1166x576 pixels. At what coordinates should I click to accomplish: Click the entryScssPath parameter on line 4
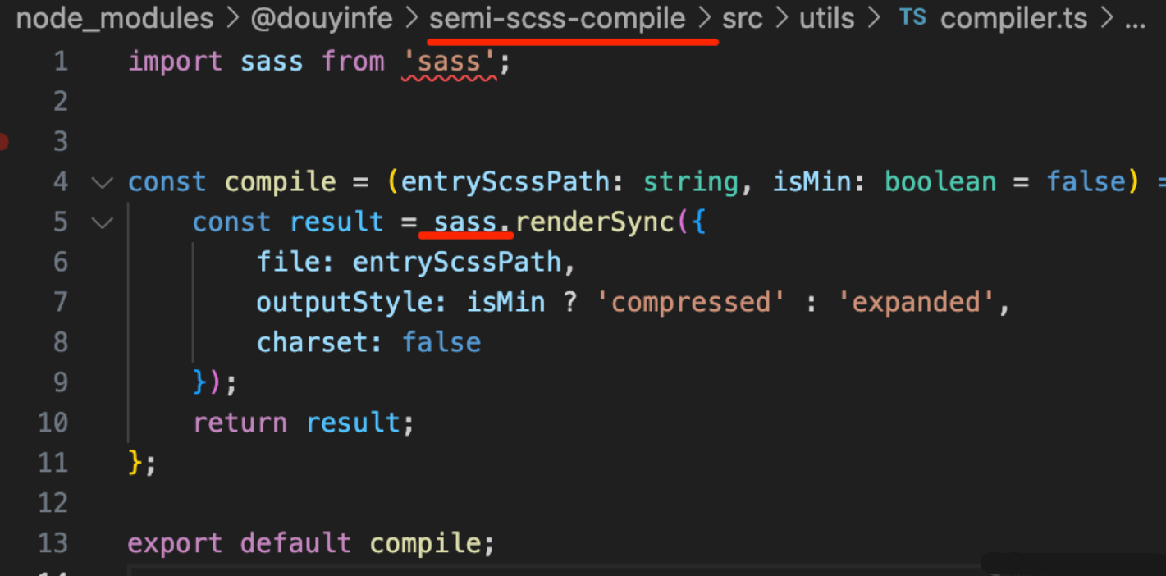(505, 181)
